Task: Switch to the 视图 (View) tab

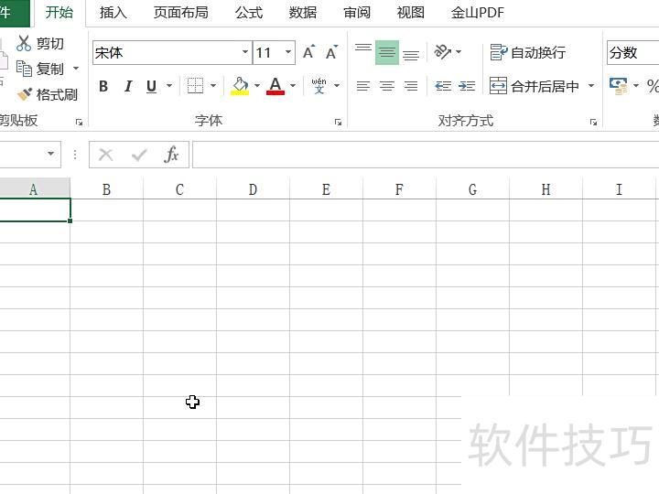Action: (410, 13)
